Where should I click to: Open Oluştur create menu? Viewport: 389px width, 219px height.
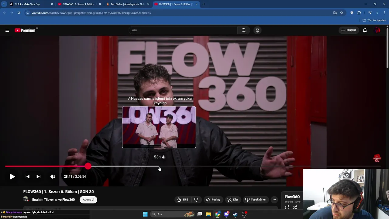[x=348, y=30]
